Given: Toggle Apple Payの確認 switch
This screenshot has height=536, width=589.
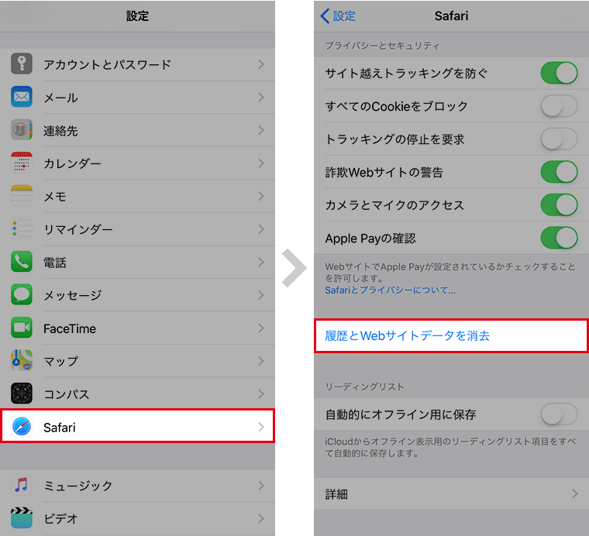Looking at the screenshot, I should tap(559, 238).
